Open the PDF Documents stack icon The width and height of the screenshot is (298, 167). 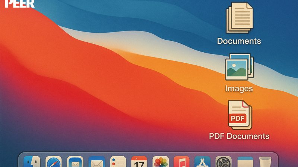(240, 115)
